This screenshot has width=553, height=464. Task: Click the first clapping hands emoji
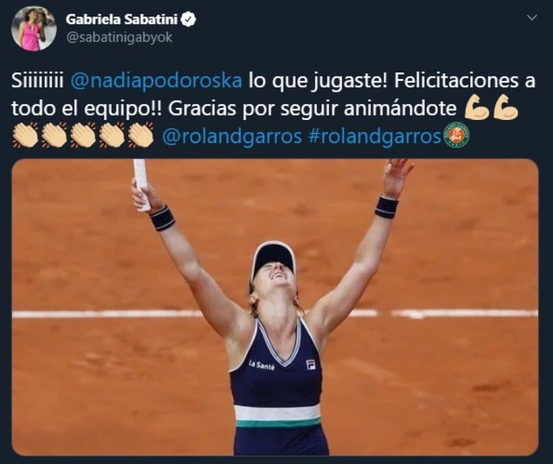[x=25, y=135]
